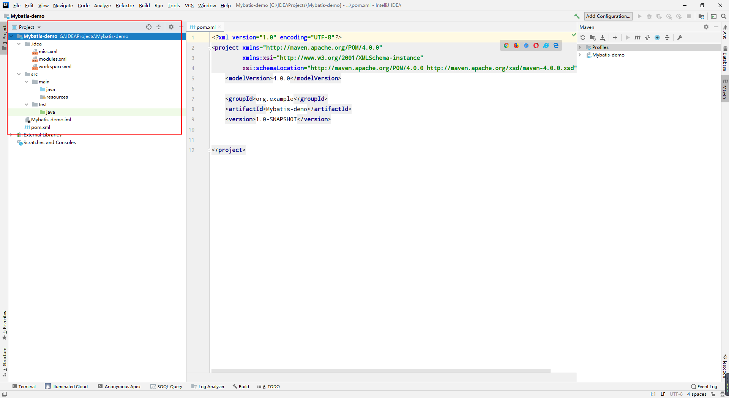
Task: Open the Run Anything icon in the toolbar
Action: 714,16
